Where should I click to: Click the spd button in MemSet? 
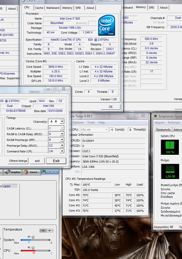37,161
